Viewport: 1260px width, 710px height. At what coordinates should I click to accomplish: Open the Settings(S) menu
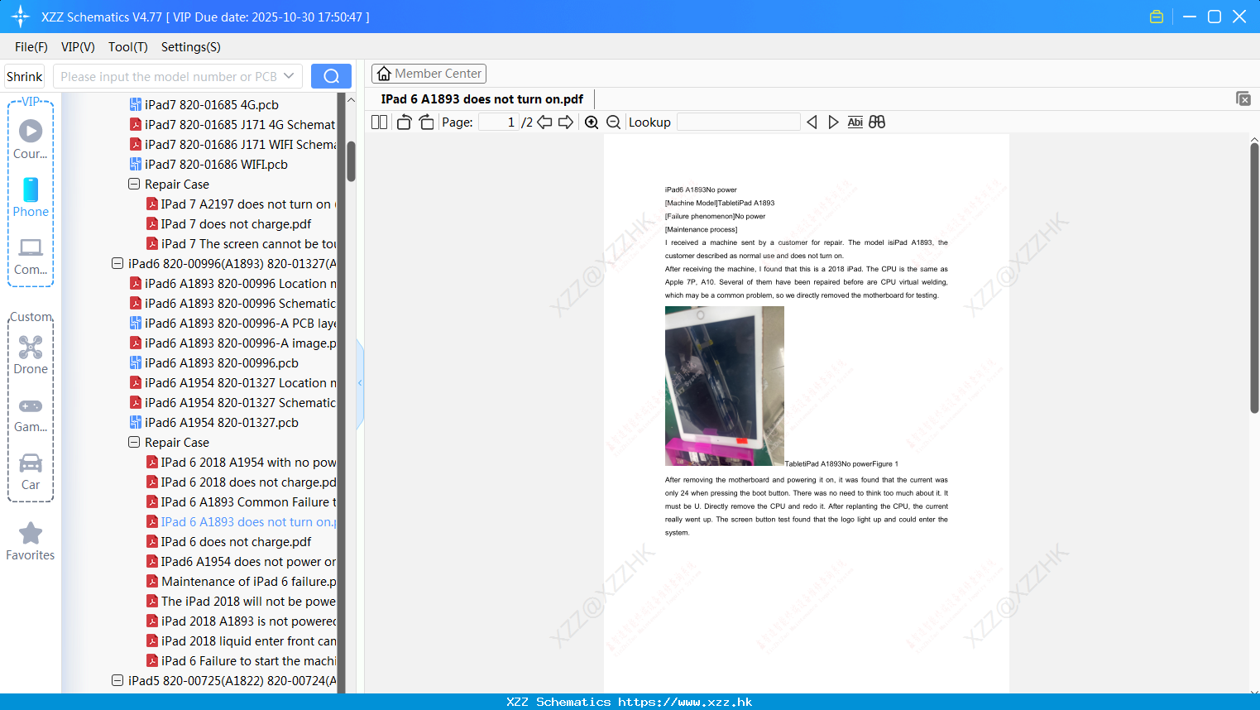click(x=191, y=47)
